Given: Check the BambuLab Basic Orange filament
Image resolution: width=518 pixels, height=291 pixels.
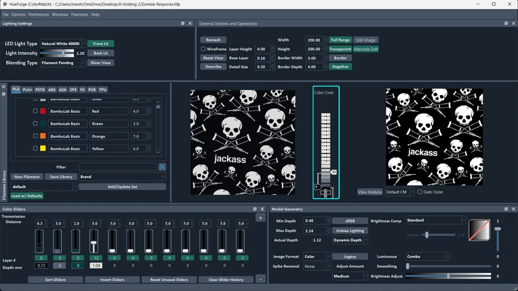Looking at the screenshot, I should click(35, 136).
